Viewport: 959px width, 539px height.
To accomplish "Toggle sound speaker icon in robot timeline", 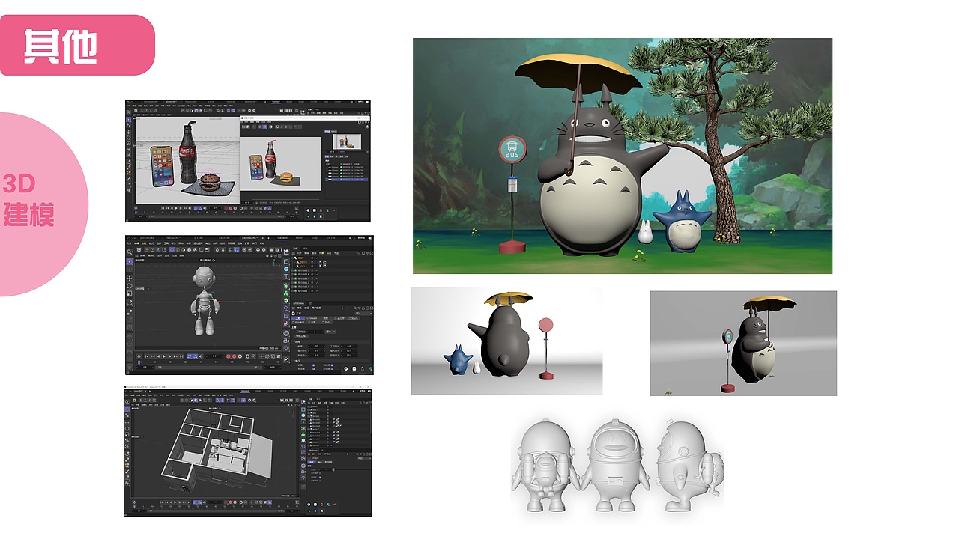I will 201,356.
